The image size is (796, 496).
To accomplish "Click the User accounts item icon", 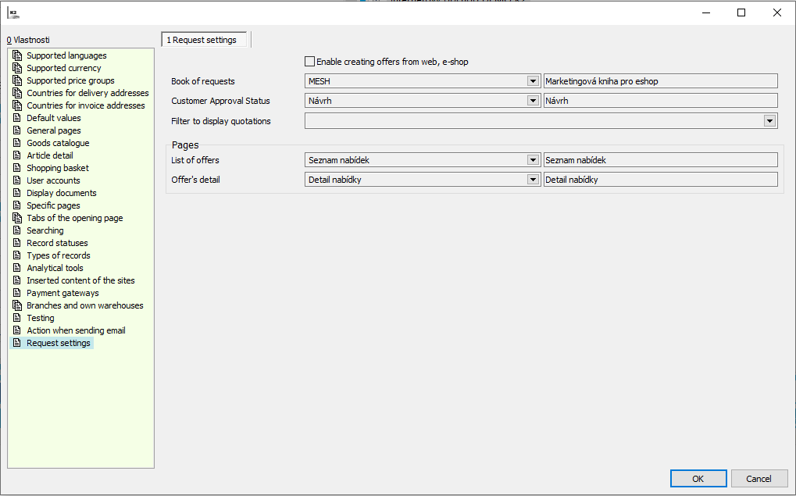I will click(x=17, y=180).
